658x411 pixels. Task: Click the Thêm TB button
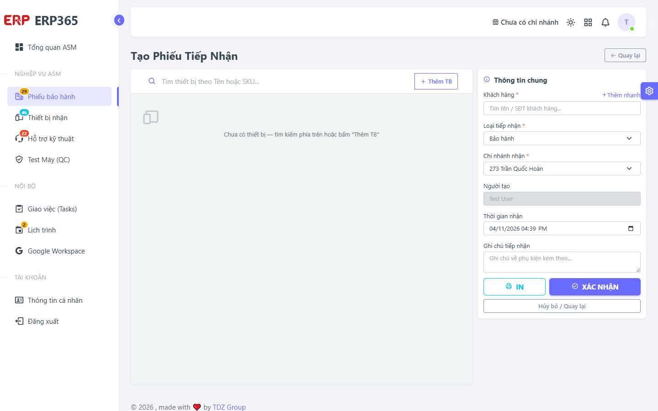coord(436,81)
